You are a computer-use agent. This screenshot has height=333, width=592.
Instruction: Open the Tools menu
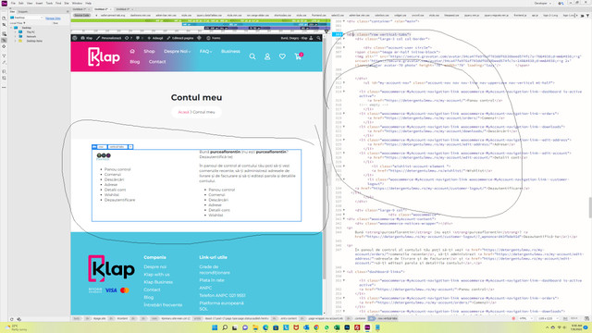coord(49,3)
